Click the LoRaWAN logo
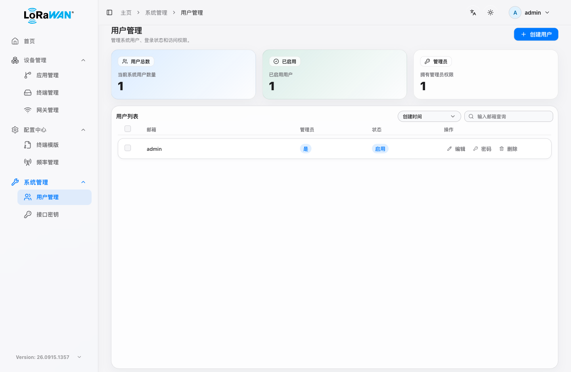Screen dimensions: 571x372 (49, 15)
